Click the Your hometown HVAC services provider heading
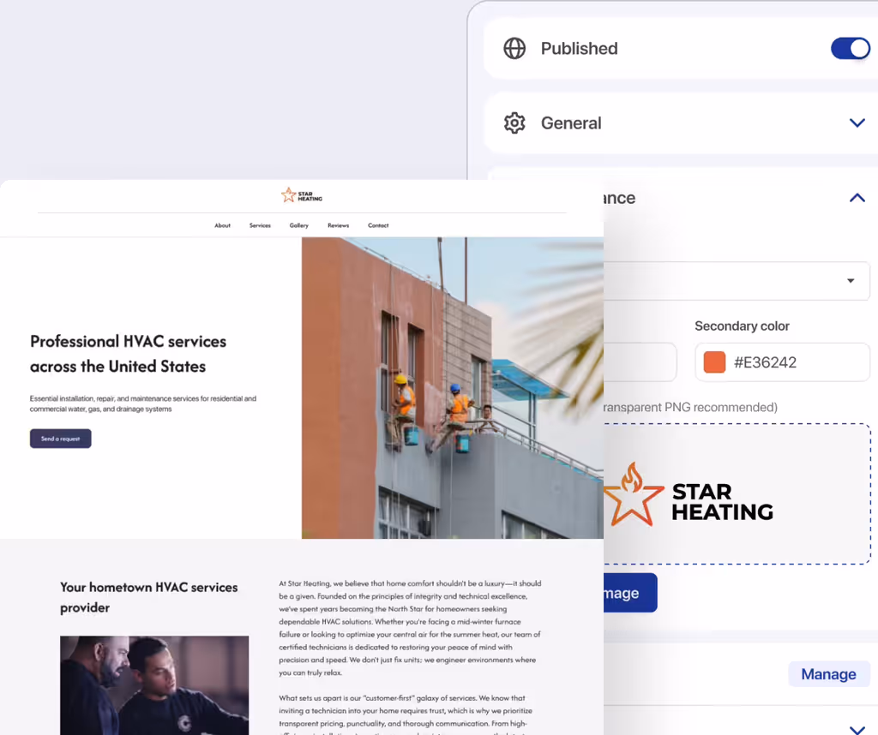 pos(149,597)
